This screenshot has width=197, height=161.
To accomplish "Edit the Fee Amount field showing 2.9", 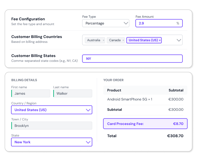I will [x=159, y=23].
